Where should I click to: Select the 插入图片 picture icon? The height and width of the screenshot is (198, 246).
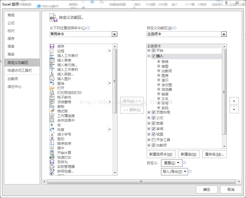tap(52, 79)
